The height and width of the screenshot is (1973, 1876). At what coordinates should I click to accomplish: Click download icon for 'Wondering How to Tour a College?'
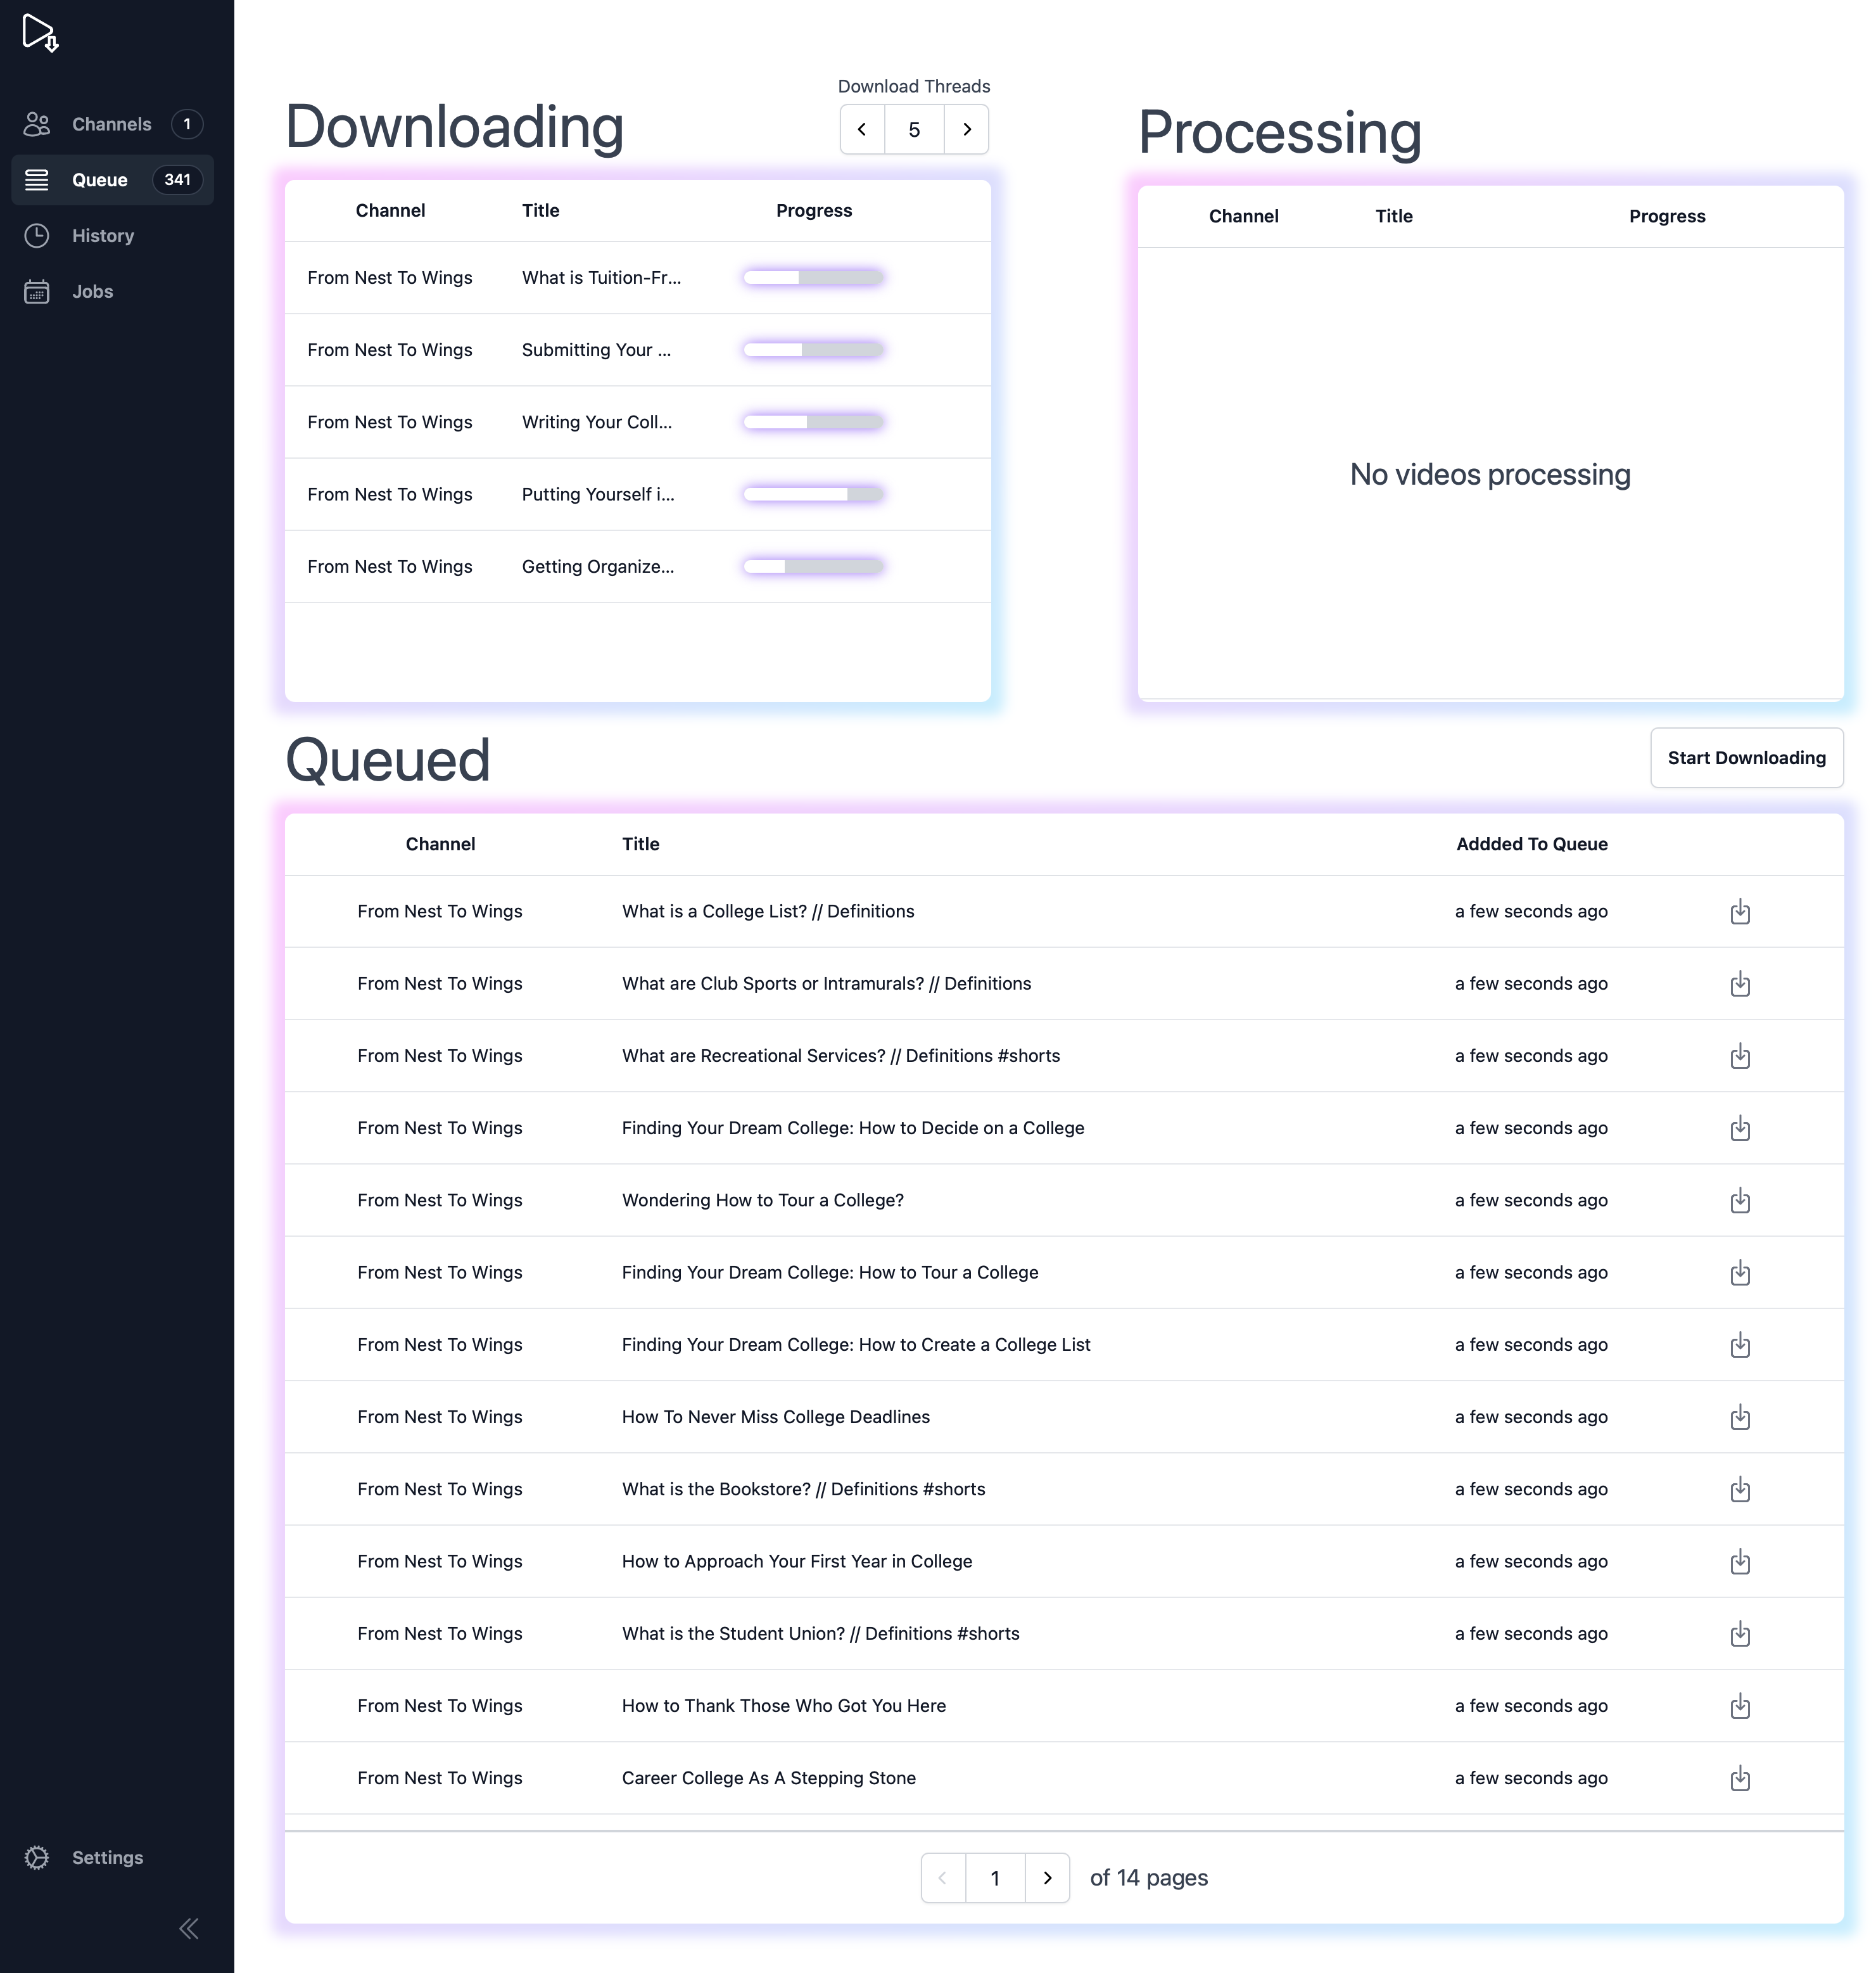[x=1740, y=1201]
